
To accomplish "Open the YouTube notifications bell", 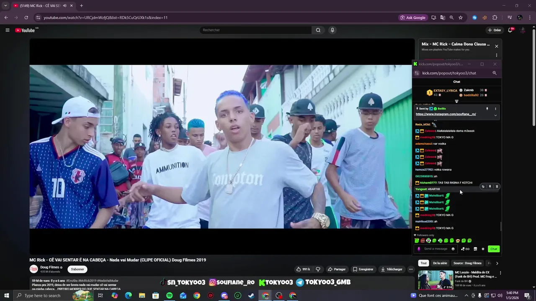I will coord(510,30).
